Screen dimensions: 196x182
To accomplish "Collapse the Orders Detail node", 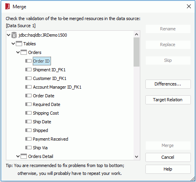I will [x=18, y=156].
